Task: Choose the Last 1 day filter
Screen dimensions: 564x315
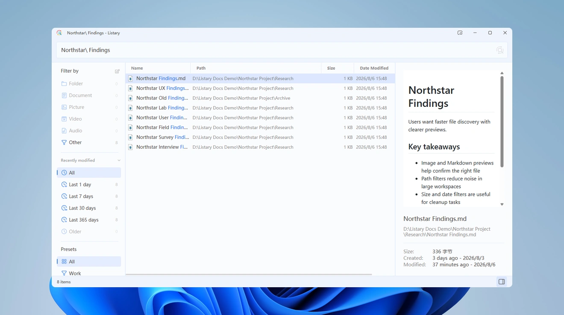Action: 89,185
